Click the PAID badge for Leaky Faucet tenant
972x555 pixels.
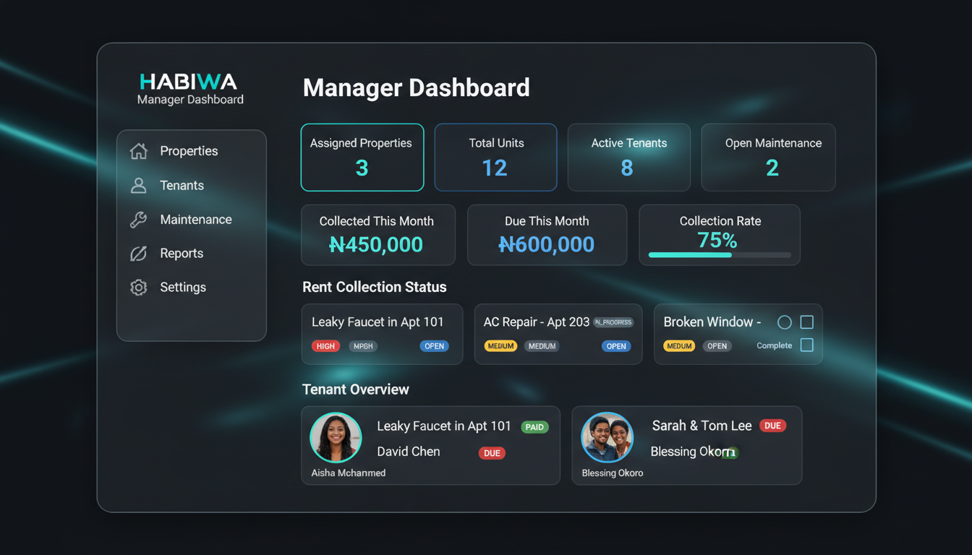534,426
